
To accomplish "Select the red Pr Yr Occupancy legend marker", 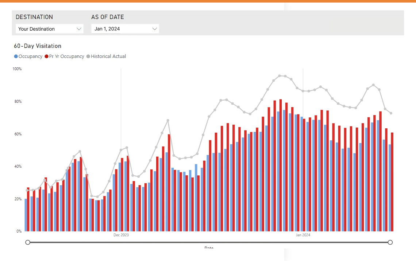I will tap(46, 56).
